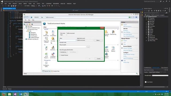Click the Connect as... button
The width and height of the screenshot is (171, 96).
tap(63, 52)
